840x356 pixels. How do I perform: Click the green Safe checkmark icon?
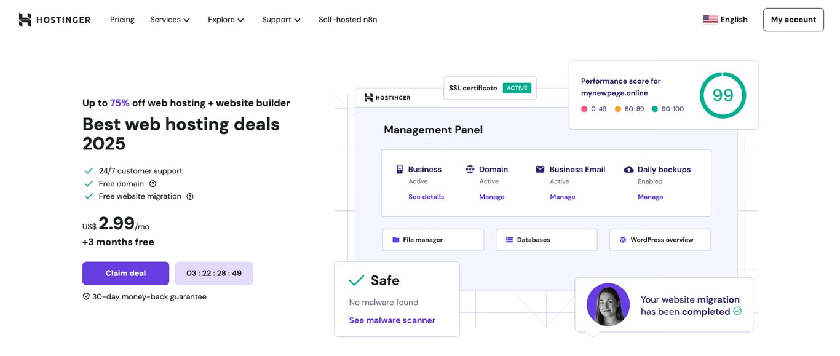(x=357, y=280)
